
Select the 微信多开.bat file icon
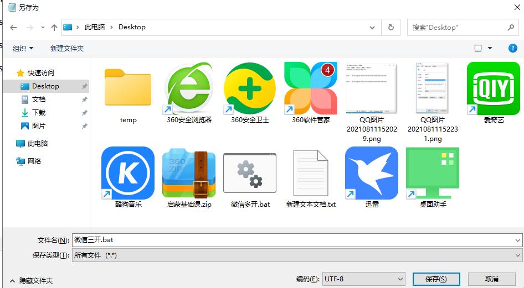pos(250,173)
